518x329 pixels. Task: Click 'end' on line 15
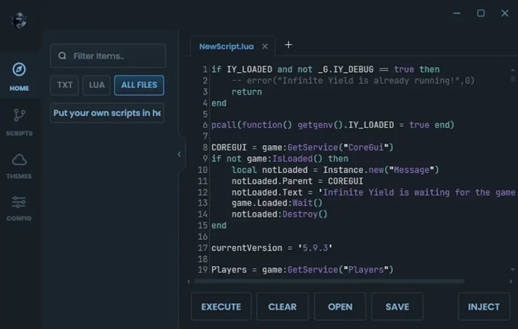pyautogui.click(x=219, y=226)
